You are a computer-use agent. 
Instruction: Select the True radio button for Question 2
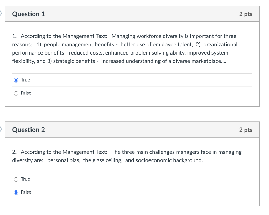16,179
